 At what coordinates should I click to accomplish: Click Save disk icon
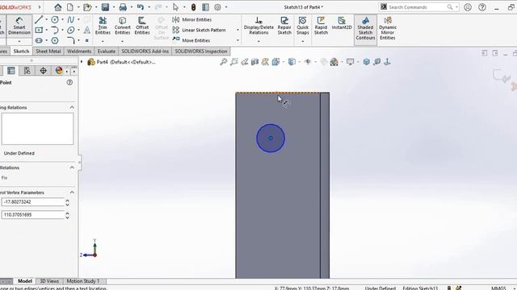(105, 7)
